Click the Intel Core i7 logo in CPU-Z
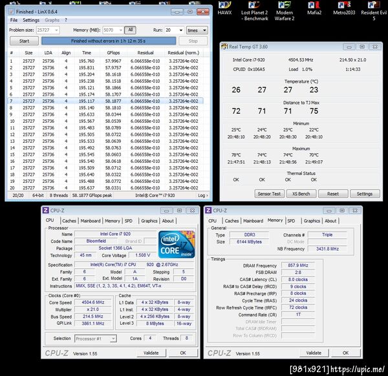This screenshot has height=376, width=388. (177, 244)
